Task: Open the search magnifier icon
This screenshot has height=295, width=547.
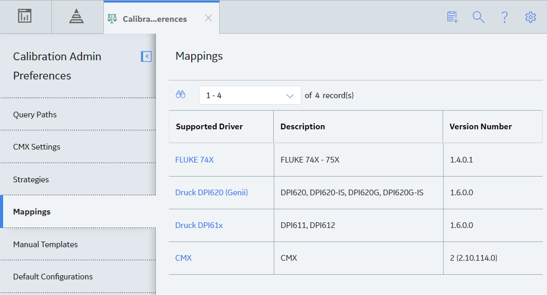Action: click(478, 17)
